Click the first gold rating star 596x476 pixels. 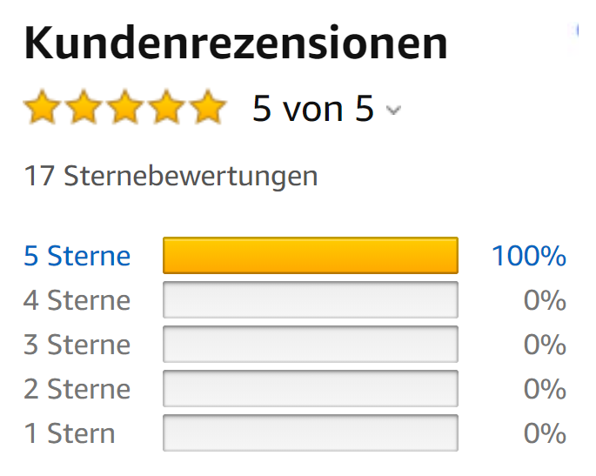[x=42, y=107]
